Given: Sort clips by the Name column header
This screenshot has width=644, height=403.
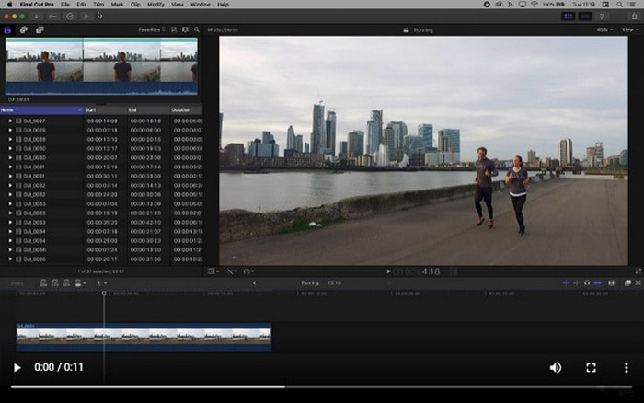Looking at the screenshot, I should (7, 109).
